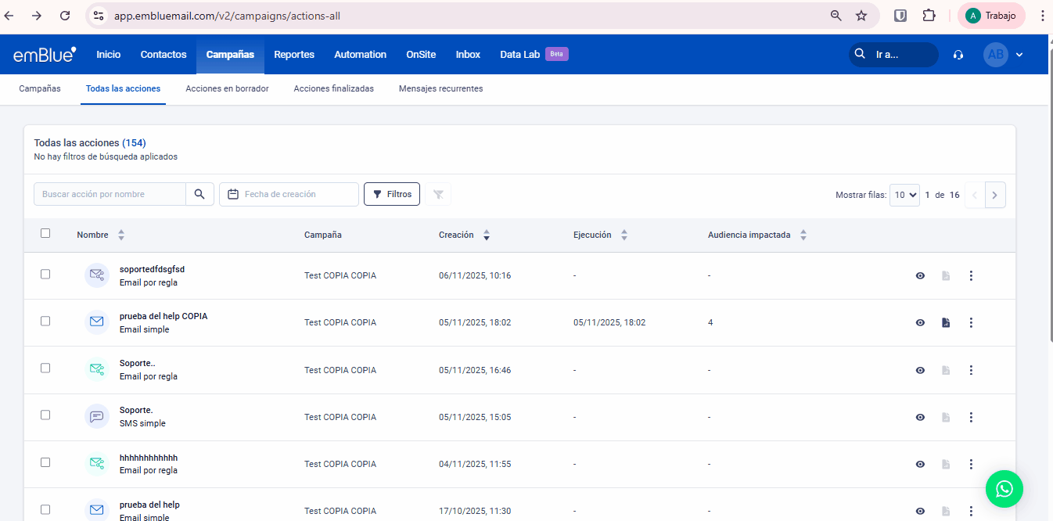Switch to Acciones en borrador tab
The width and height of the screenshot is (1053, 521).
pos(227,88)
